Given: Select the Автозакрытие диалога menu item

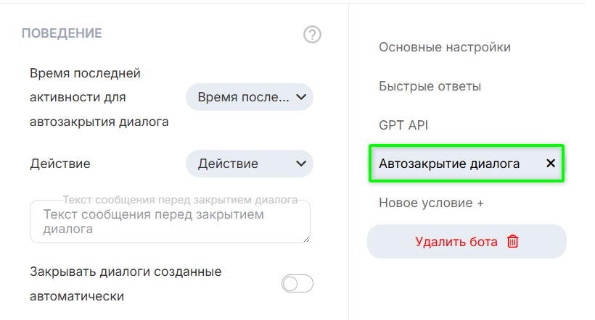Looking at the screenshot, I should (449, 164).
